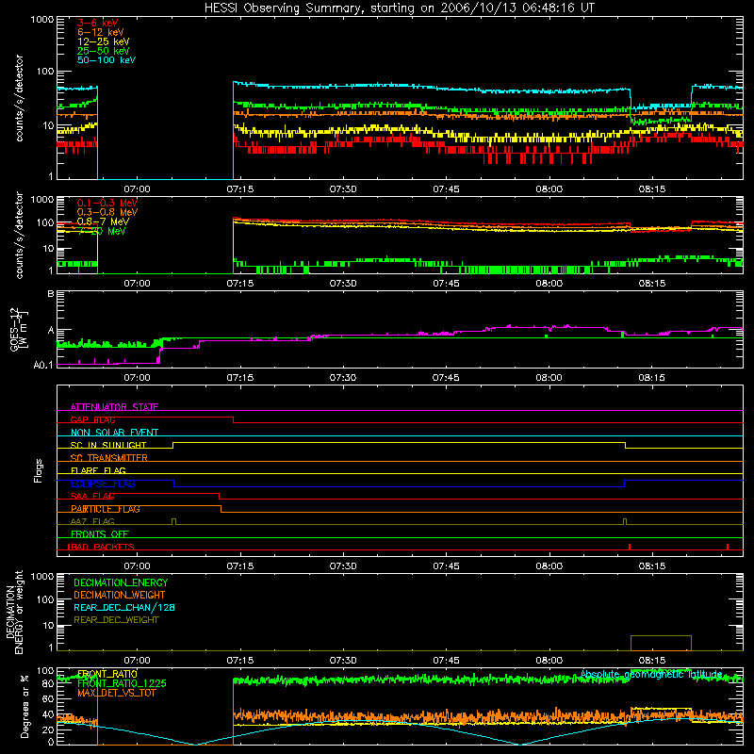754x754 pixels.
Task: Select the SC_TRANSMITTER flag label
Action: pyautogui.click(x=109, y=458)
